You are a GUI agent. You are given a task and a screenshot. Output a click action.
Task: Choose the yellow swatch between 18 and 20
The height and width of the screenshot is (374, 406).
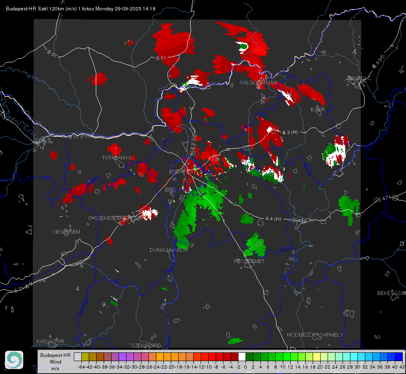[x=317, y=357]
